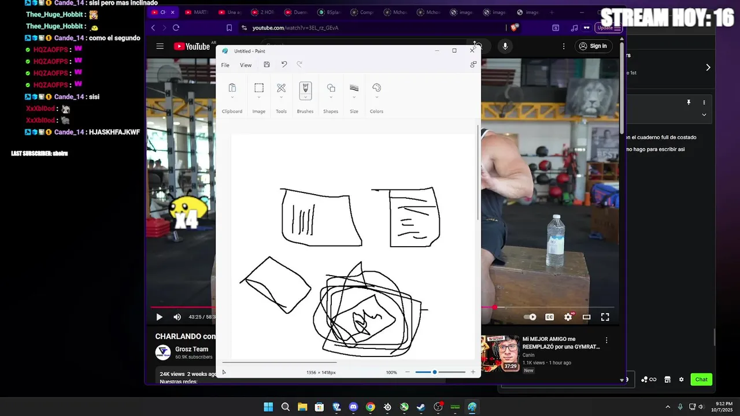Zoom in with the plus button in Paint

473,372
